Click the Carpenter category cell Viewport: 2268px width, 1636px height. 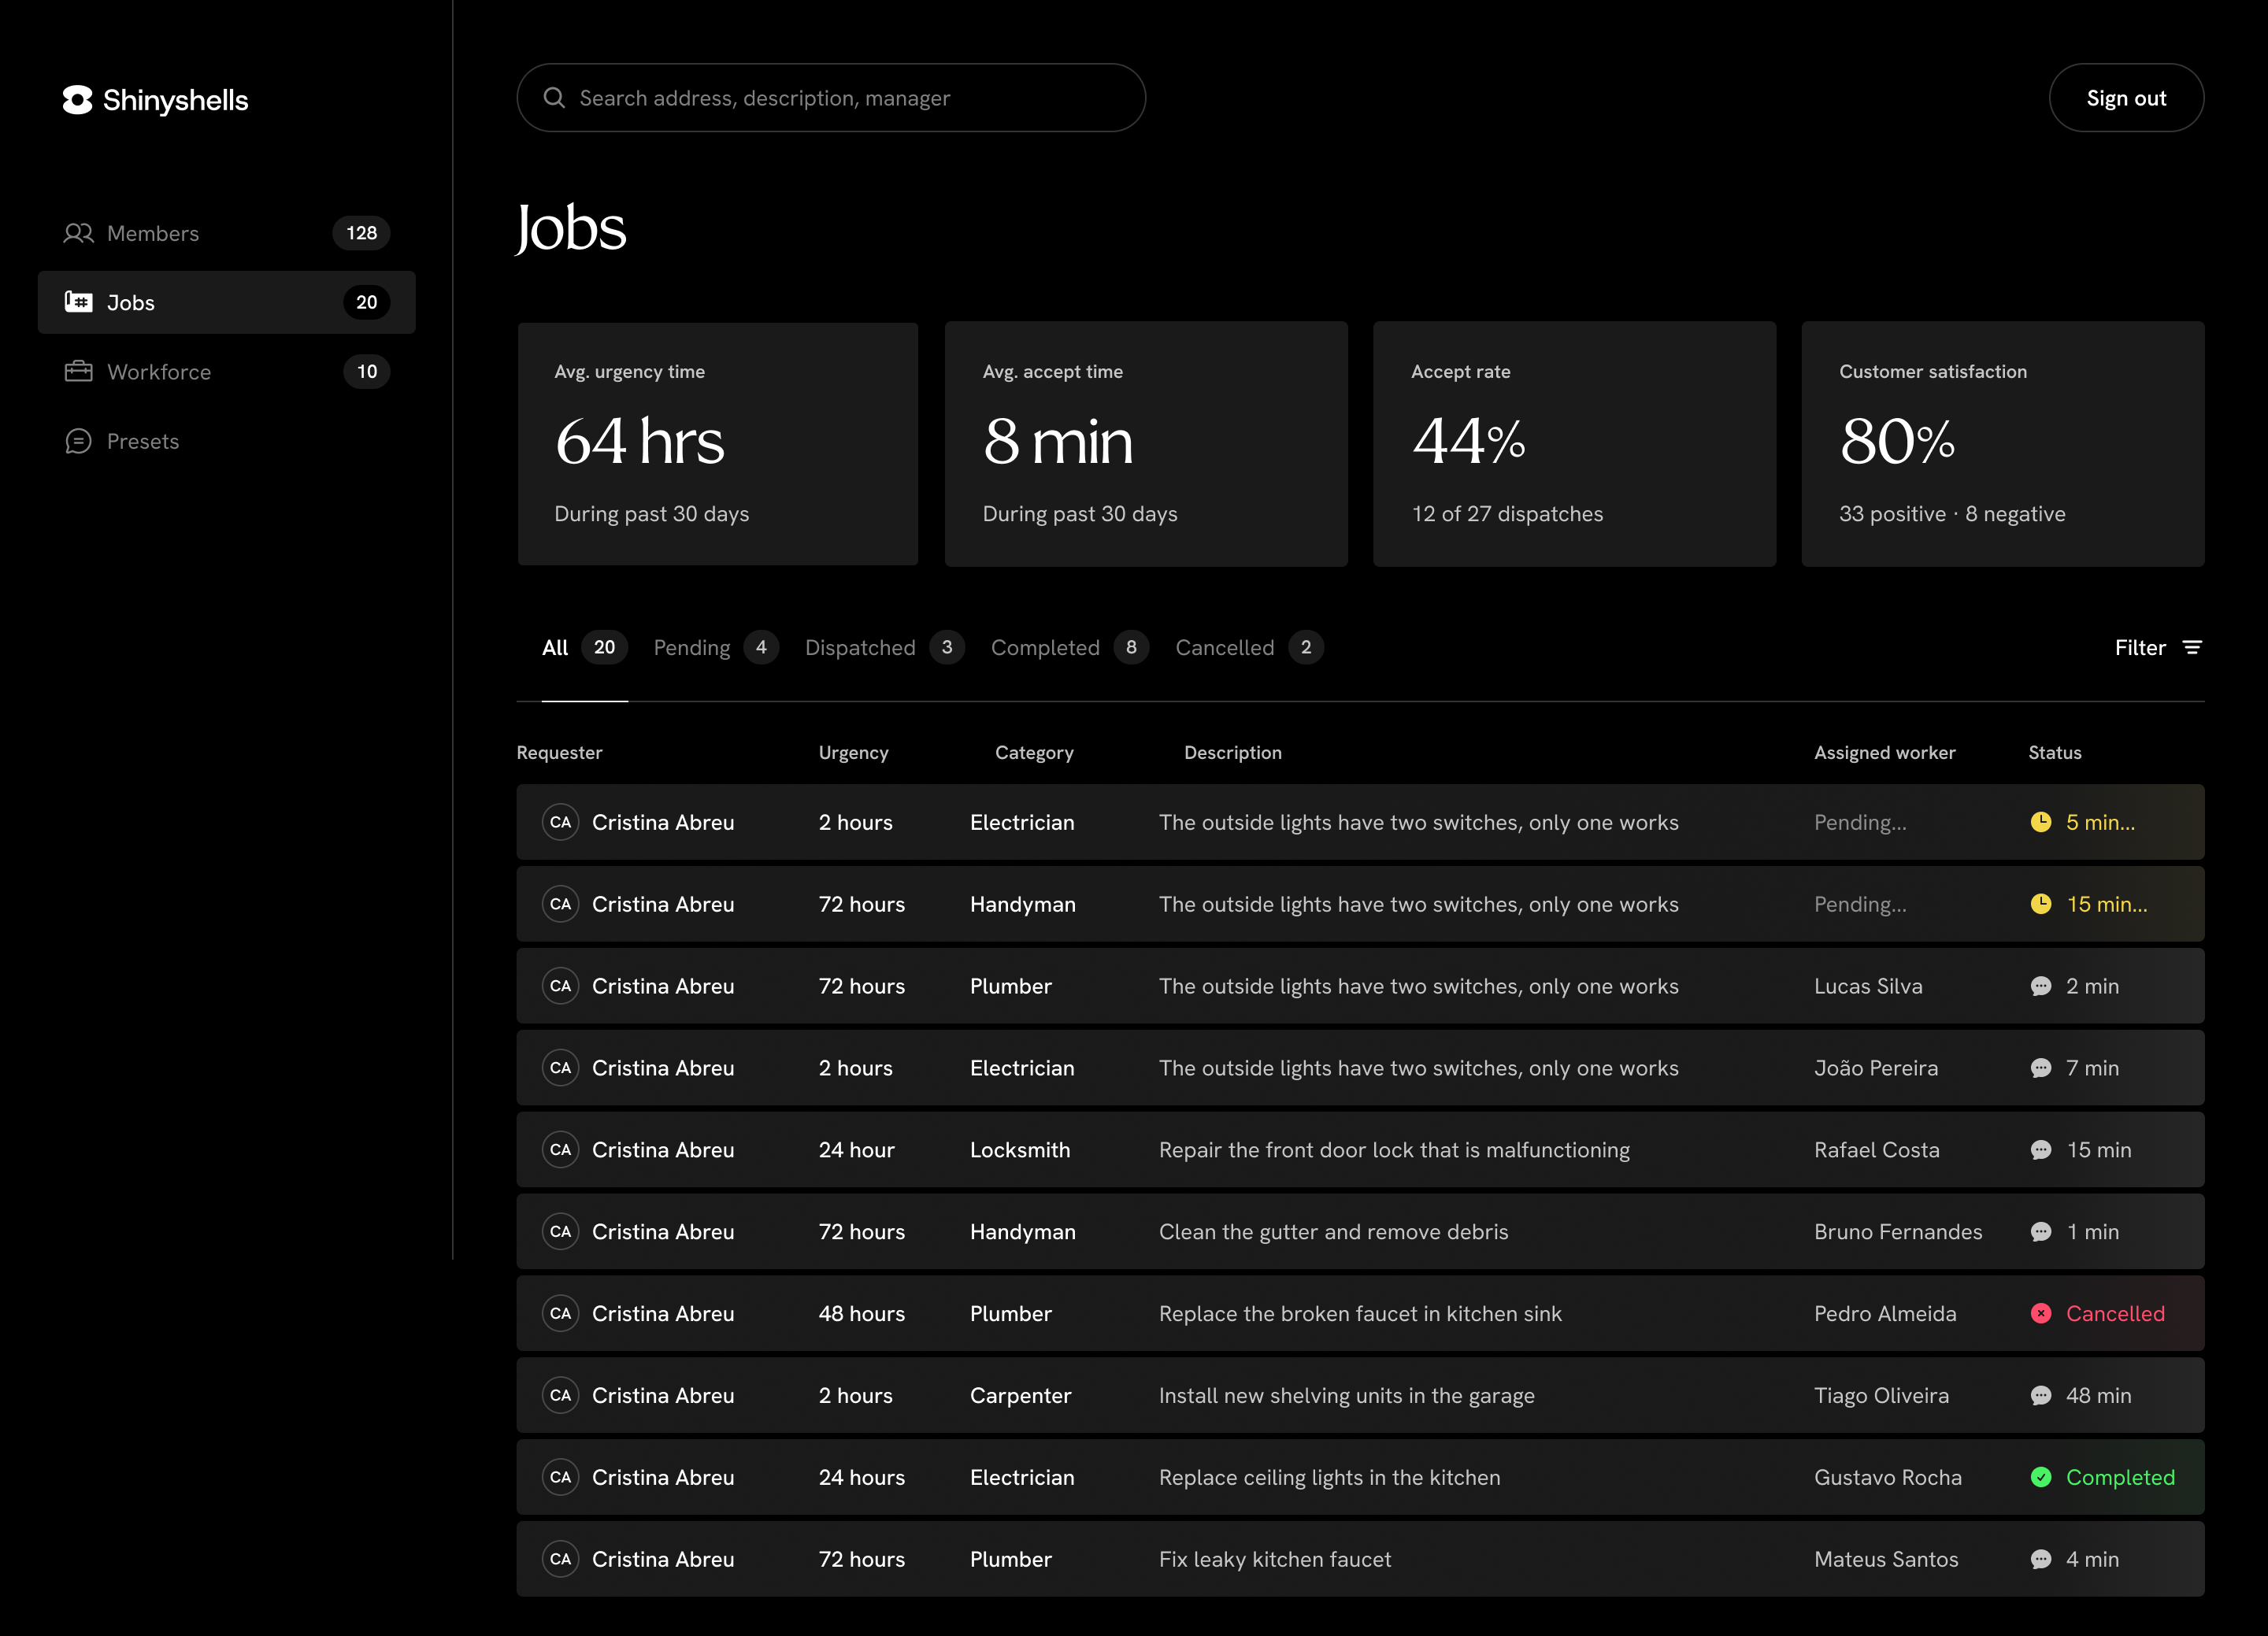click(x=1020, y=1396)
